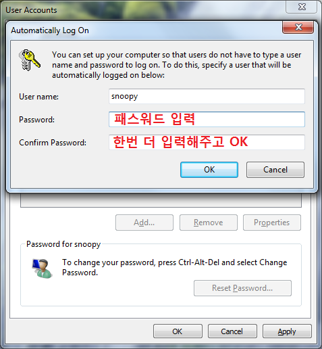Click the Password for snoopy group label
The height and width of the screenshot is (349, 322).
point(63,244)
